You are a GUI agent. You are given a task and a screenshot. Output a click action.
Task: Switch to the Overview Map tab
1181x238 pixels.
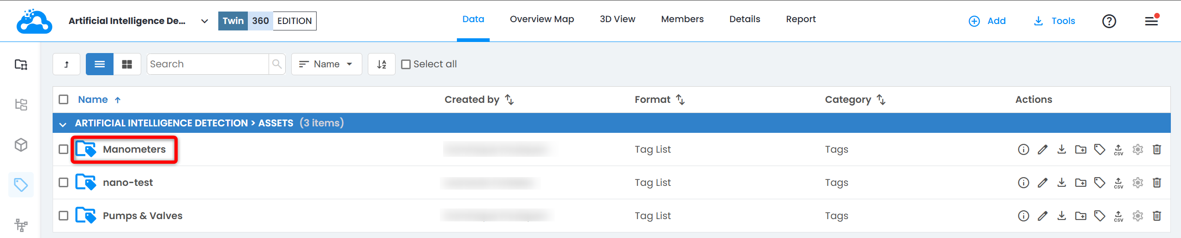541,19
